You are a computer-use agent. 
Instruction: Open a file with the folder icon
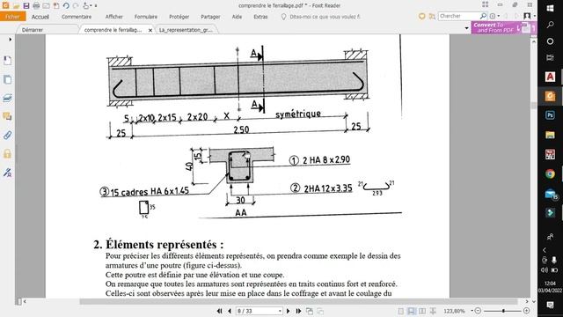click(16, 6)
